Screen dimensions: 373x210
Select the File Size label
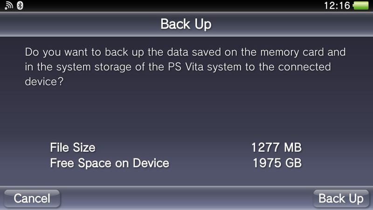tap(73, 147)
